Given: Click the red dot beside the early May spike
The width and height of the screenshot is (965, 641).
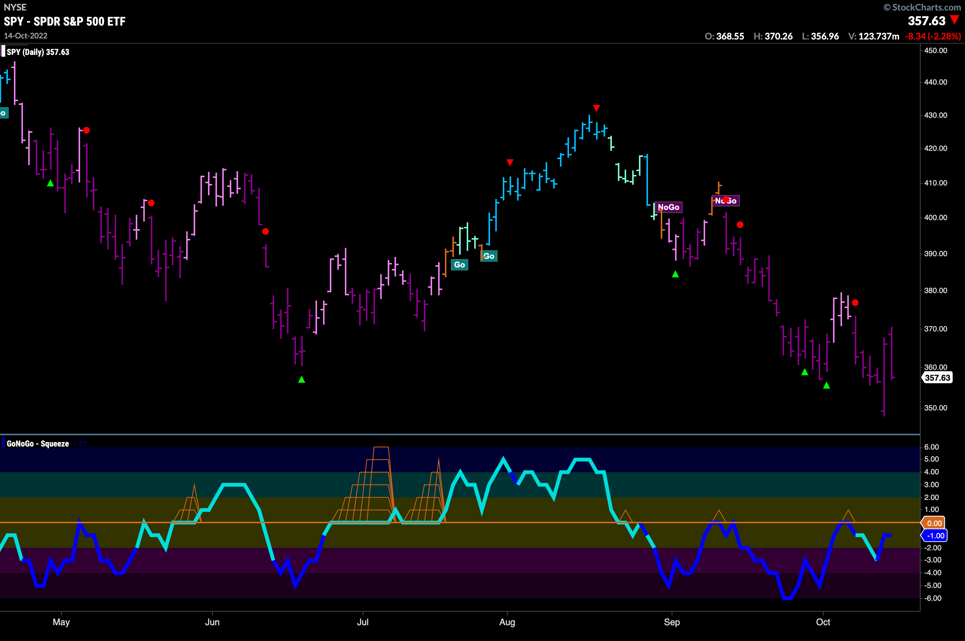Looking at the screenshot, I should pyautogui.click(x=86, y=131).
